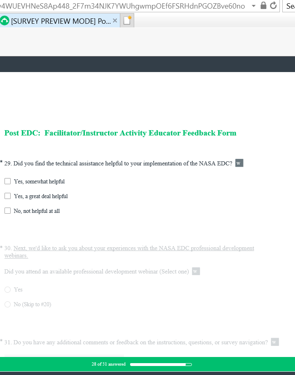
Task: Click the security lock icon in address bar
Action: pos(264,6)
